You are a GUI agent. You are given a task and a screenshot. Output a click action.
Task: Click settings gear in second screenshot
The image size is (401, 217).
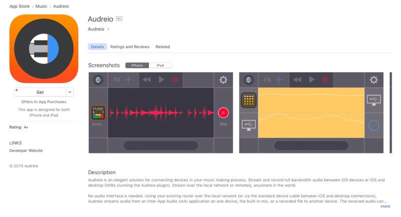pos(373,80)
